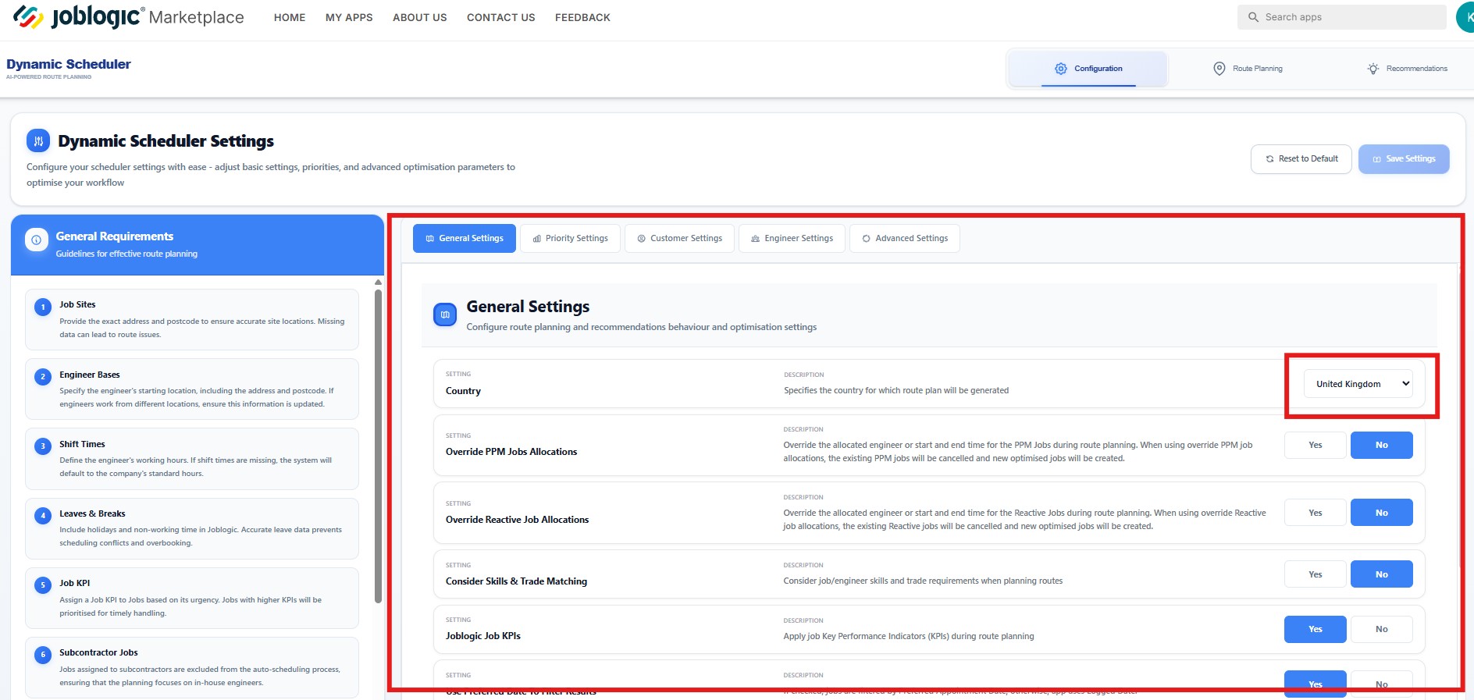This screenshot has height=700, width=1474.
Task: Click step 5 badge for Job KPI
Action: coord(43,585)
